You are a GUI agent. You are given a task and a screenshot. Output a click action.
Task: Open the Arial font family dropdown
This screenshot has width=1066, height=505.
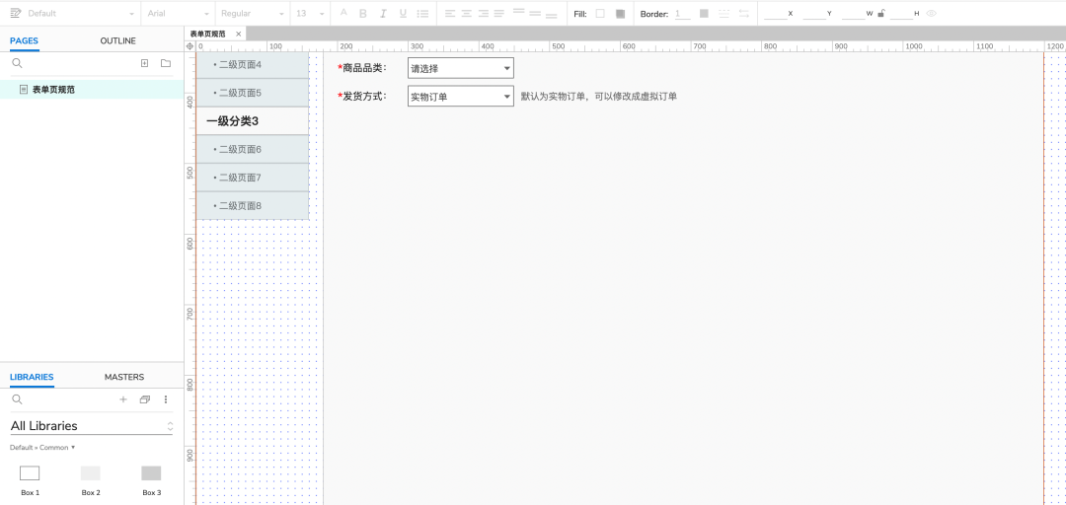coord(179,13)
